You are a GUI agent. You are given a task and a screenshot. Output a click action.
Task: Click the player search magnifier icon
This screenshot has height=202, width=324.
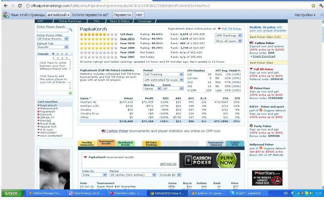[x=71, y=30]
